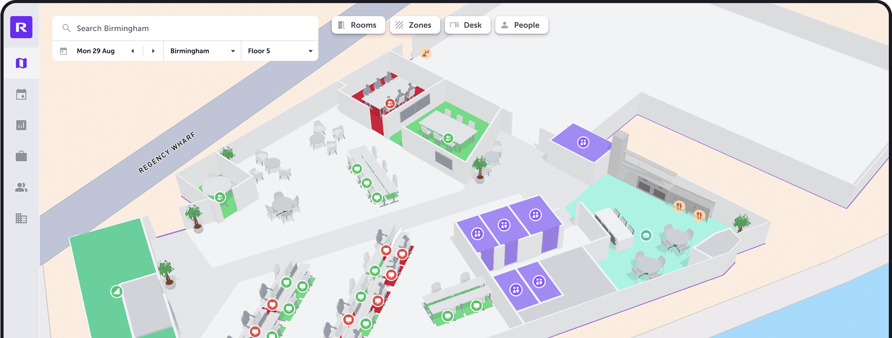Open the calendar icon in sidebar
Image resolution: width=892 pixels, height=338 pixels.
[x=21, y=94]
